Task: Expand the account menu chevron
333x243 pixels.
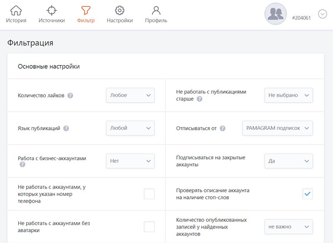Action: click(x=322, y=14)
